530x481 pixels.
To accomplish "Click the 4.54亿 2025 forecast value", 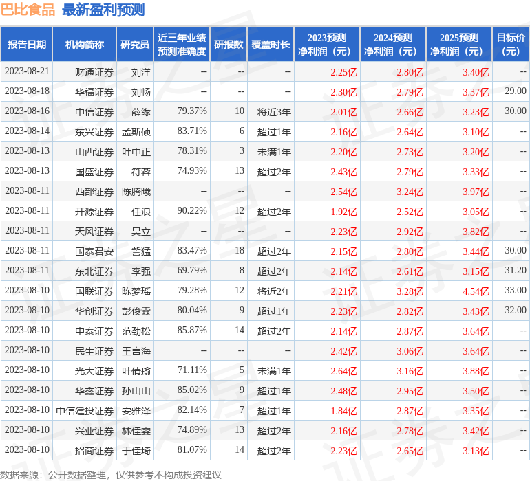I will (476, 291).
